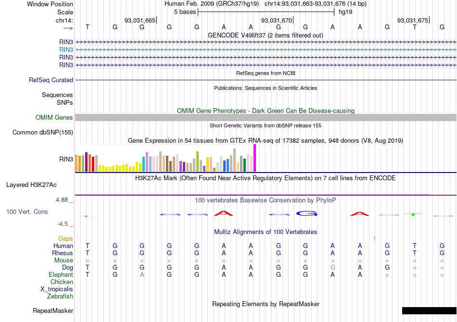Screen dimensions: 457x322
Task: Click the 93,031,665 position marker
Action: 140,20
